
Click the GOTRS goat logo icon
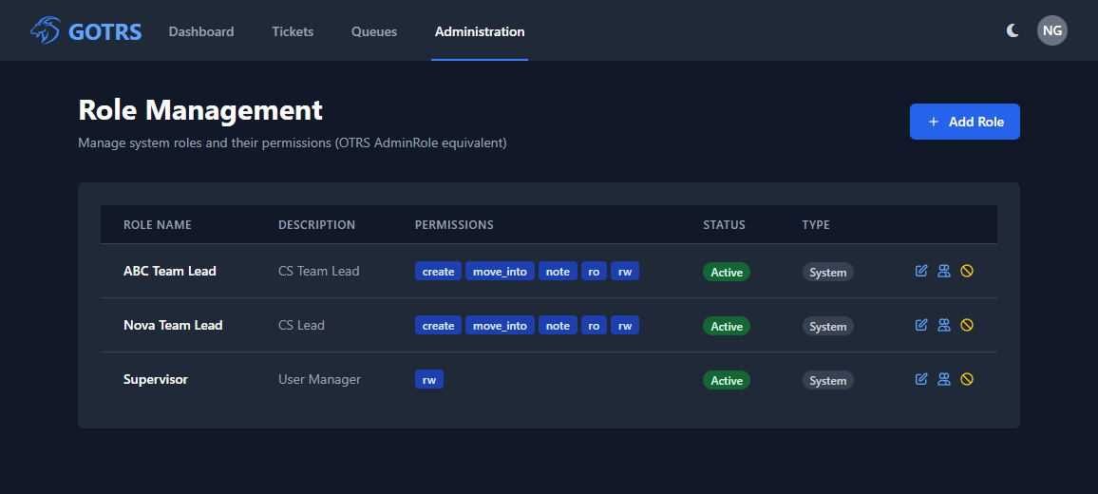[x=45, y=30]
